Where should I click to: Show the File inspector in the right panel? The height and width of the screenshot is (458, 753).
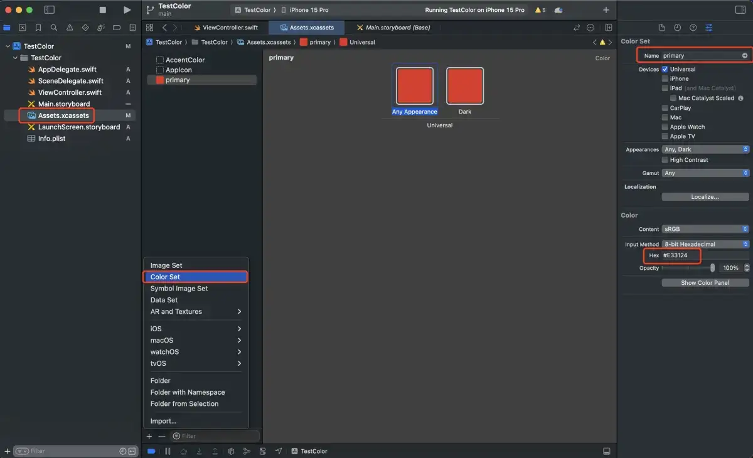(662, 28)
